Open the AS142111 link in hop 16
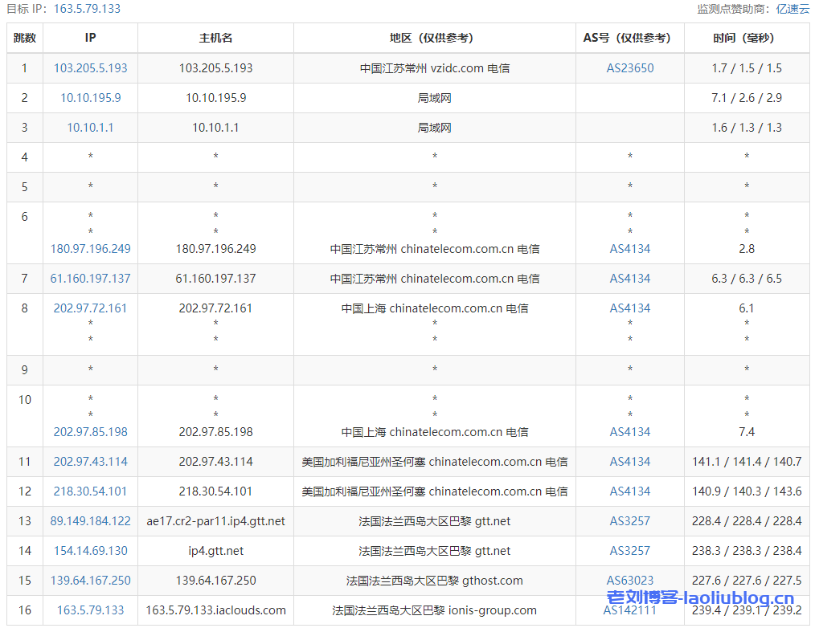This screenshot has width=815, height=628. [x=629, y=610]
